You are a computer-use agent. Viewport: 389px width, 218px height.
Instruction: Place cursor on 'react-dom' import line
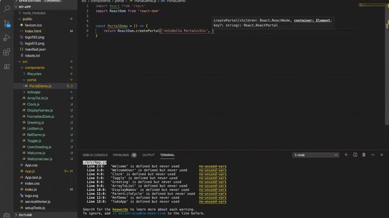pyautogui.click(x=128, y=11)
